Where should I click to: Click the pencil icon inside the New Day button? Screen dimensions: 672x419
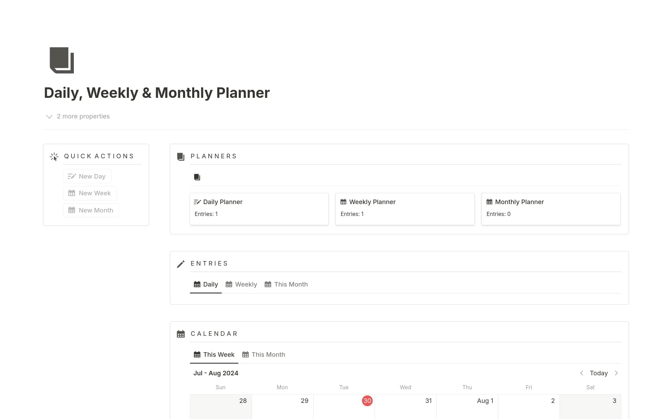(x=72, y=176)
